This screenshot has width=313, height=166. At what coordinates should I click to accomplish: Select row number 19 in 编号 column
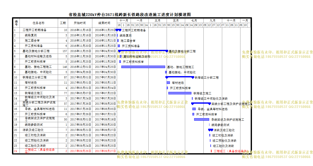click(x=16, y=125)
